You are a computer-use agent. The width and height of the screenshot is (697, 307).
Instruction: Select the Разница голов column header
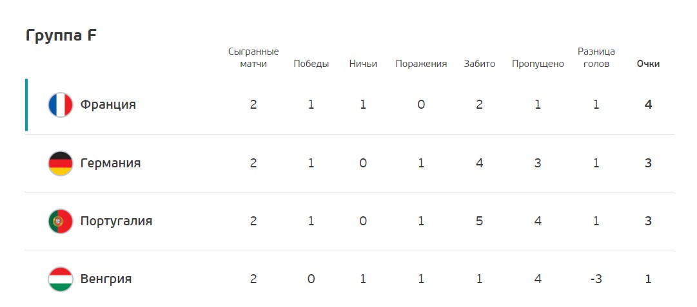pos(596,58)
